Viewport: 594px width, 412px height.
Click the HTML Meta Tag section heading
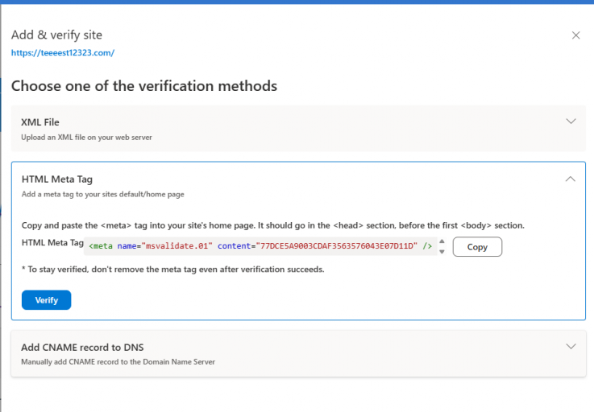point(57,179)
